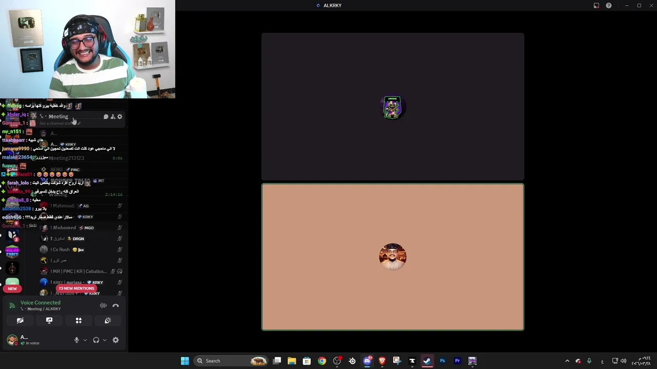657x369 pixels.
Task: Open Premiere Pro from taskbar
Action: tap(457, 361)
